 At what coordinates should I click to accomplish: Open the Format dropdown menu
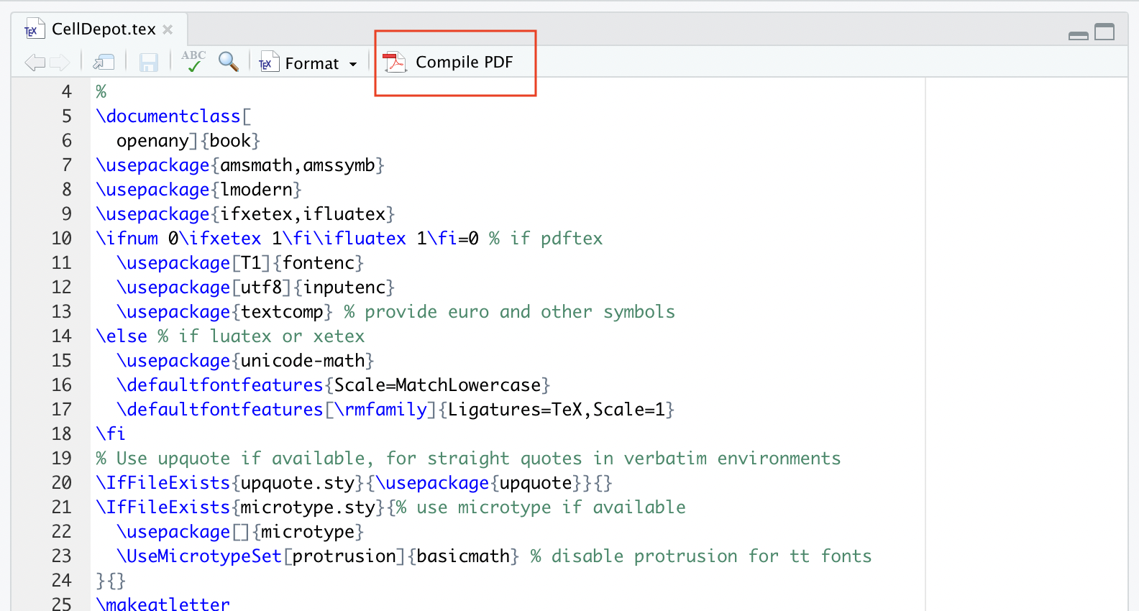point(308,63)
